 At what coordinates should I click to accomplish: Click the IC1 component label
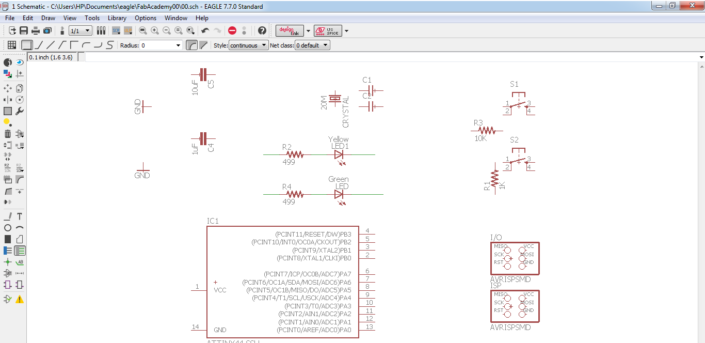(x=213, y=221)
